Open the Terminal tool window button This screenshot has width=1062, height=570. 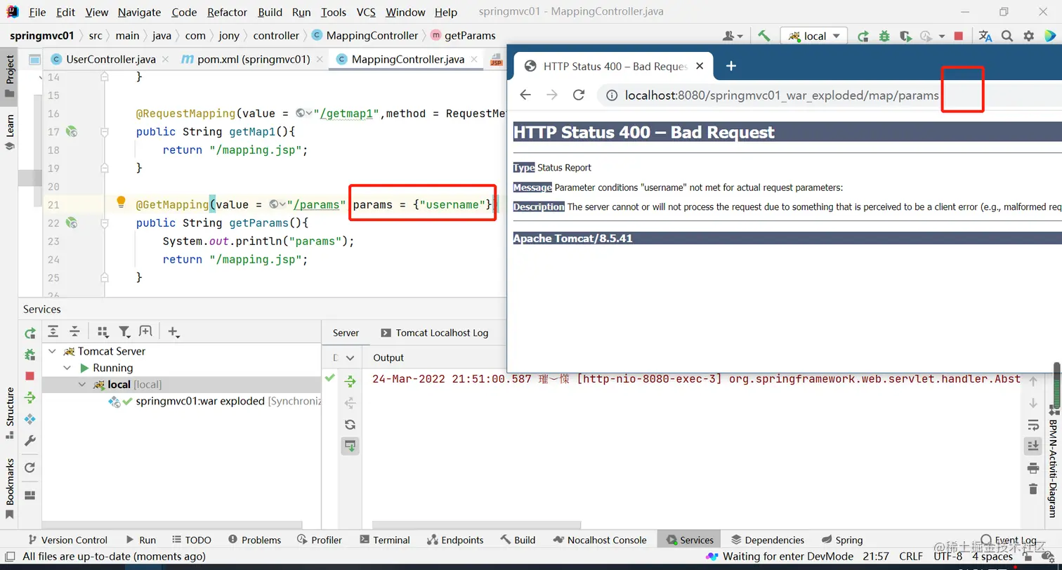coord(385,540)
